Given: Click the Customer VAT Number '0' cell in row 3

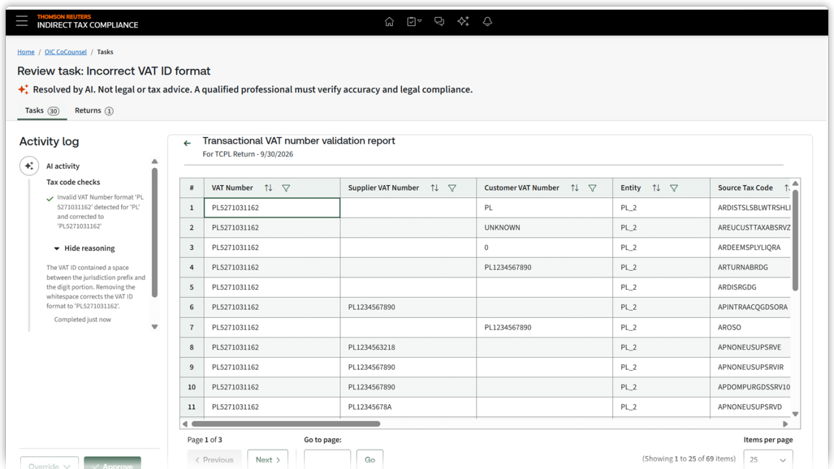Looking at the screenshot, I should tap(544, 248).
